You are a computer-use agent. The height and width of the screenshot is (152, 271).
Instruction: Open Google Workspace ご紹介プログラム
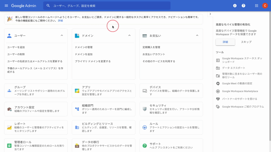point(243,107)
